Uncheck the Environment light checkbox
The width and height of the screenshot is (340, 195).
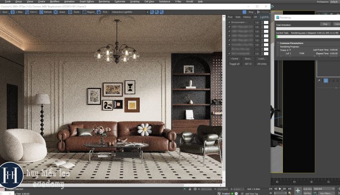pos(229,22)
